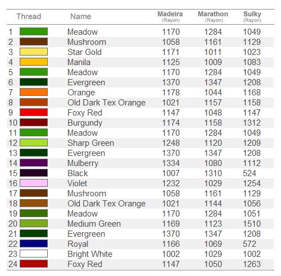281x276 pixels.
Task: Select Foxy Red name in row 24
Action: (85, 264)
